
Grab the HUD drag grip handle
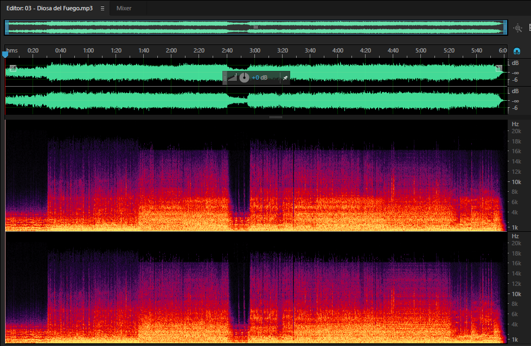pos(225,78)
